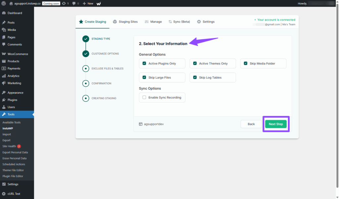This screenshot has width=339, height=199.
Task: Click the Plugins plug icon
Action: pyautogui.click(x=4, y=100)
